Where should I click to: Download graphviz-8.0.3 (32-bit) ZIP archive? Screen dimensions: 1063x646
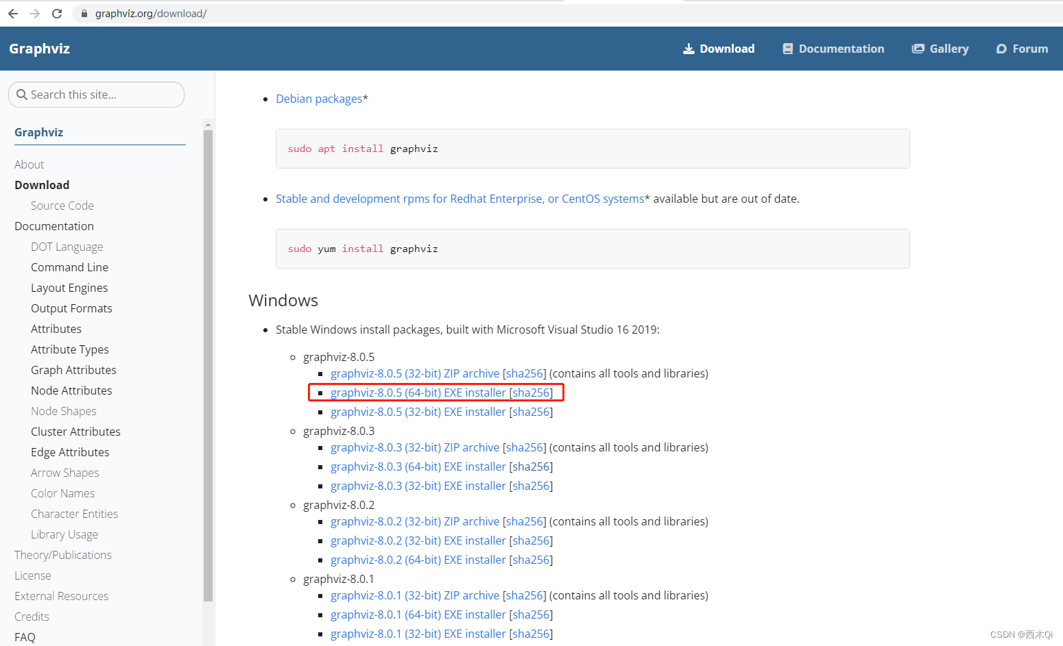(415, 447)
